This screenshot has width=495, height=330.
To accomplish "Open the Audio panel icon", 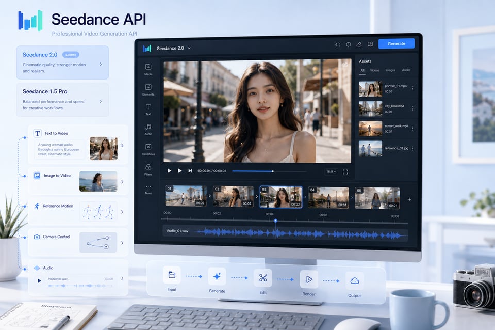I will [x=148, y=127].
